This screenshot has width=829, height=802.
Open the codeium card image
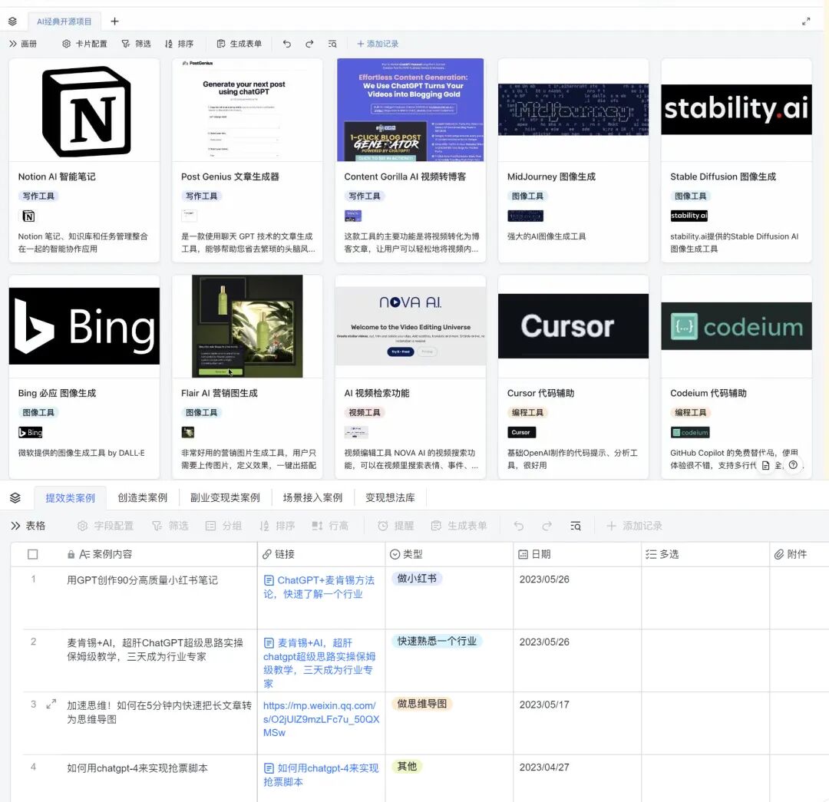point(736,326)
